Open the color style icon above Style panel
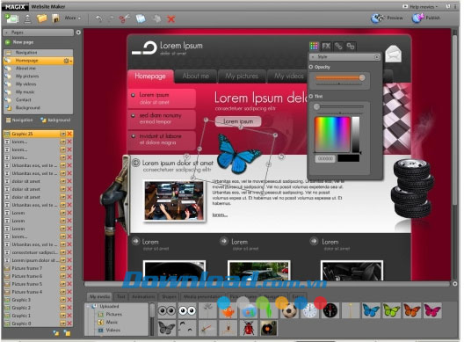This screenshot has width=464, height=342. [314, 46]
